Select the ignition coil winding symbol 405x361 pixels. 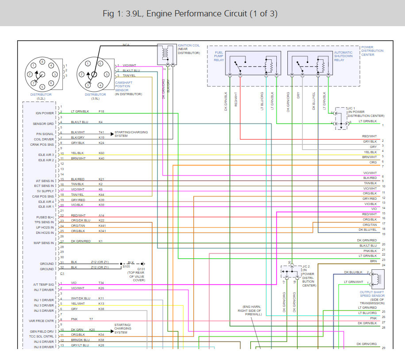[165, 53]
